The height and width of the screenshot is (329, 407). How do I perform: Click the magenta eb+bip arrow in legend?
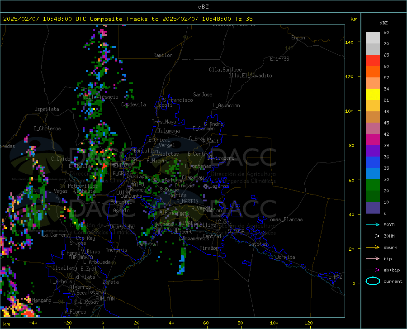(x=373, y=270)
